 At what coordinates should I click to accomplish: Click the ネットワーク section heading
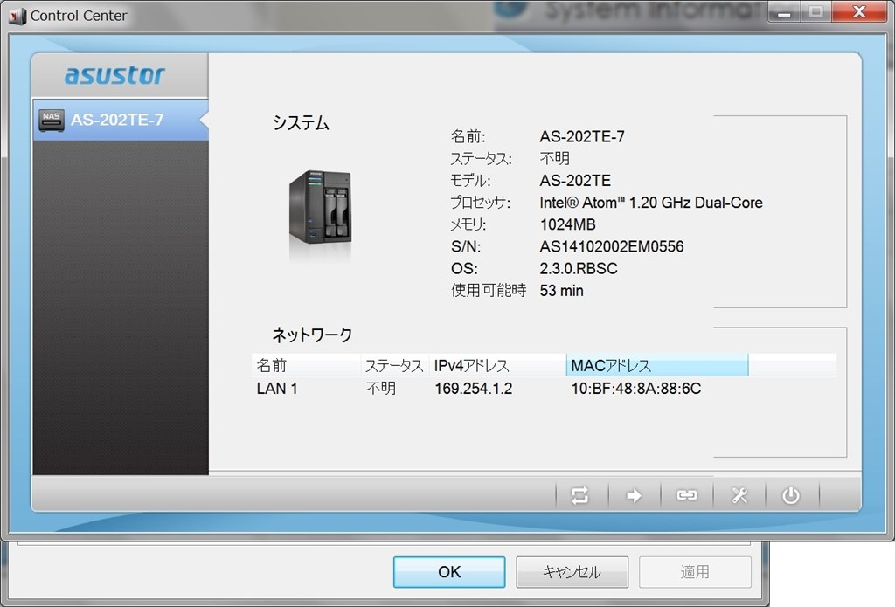point(312,335)
